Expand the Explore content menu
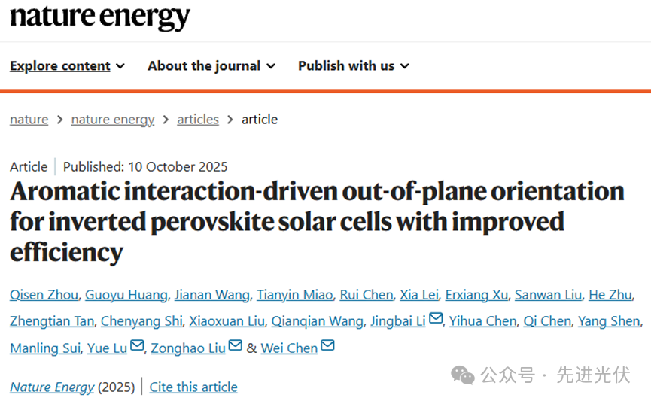This screenshot has height=401, width=651. pyautogui.click(x=67, y=66)
